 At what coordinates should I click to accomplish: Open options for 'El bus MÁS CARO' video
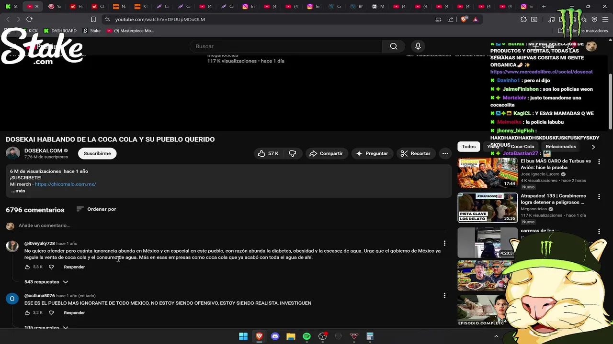(599, 162)
